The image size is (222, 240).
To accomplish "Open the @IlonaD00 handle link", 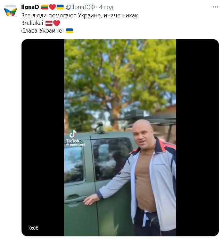I will click(x=80, y=7).
